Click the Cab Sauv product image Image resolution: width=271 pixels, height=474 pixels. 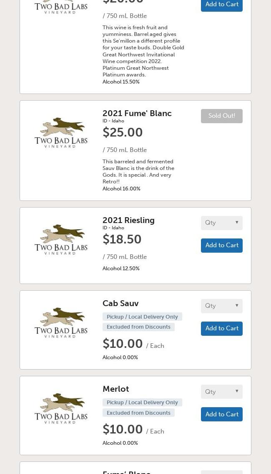[61, 323]
